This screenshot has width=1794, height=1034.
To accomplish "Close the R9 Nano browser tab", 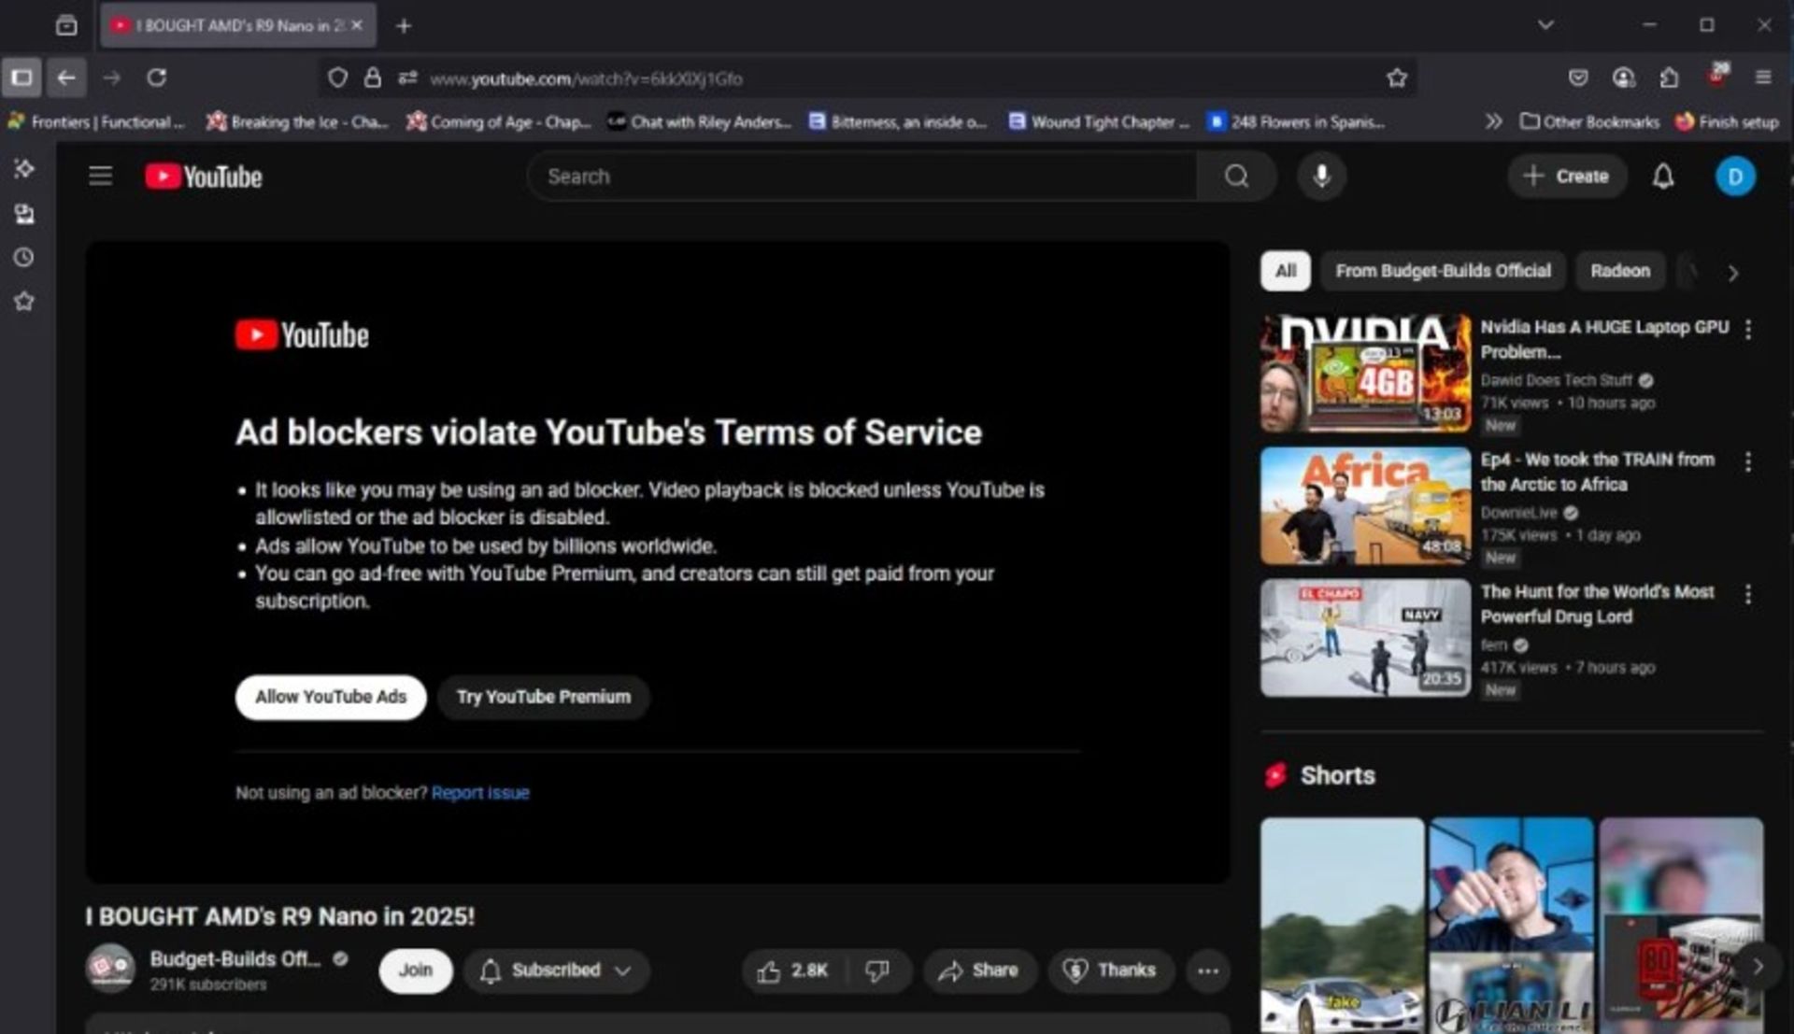I will (x=357, y=25).
